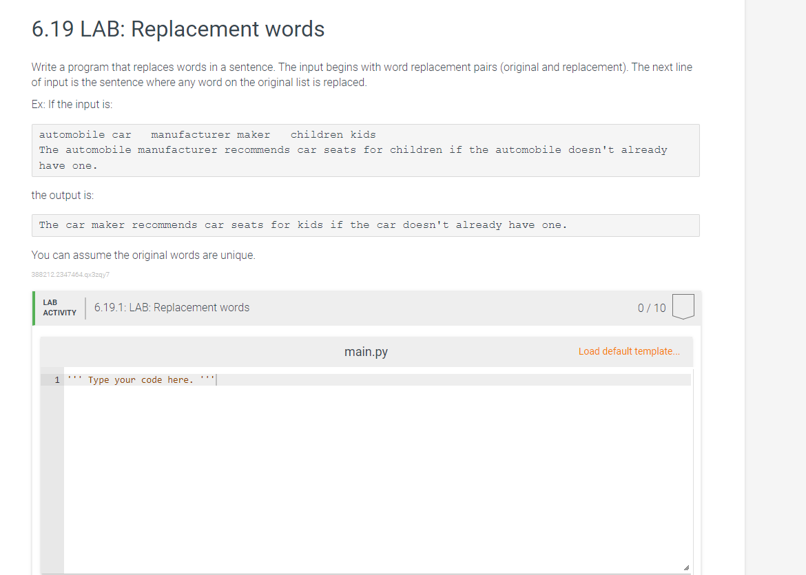Switch to the main.py tab
Viewport: 806px width, 575px height.
pos(366,351)
